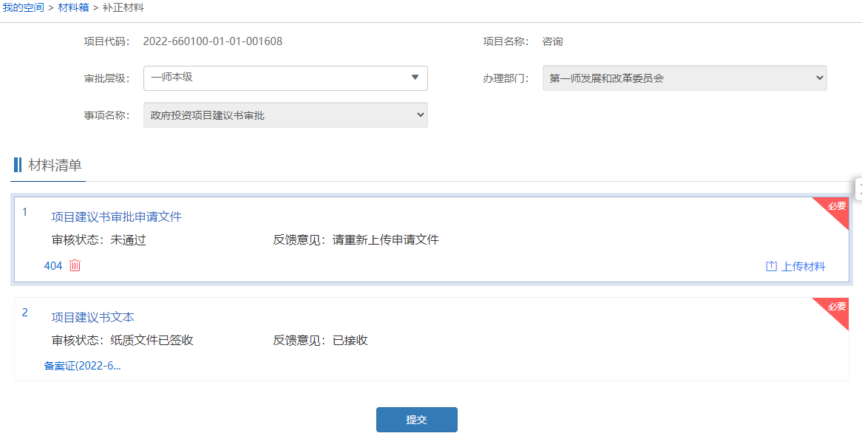Click the 上传材料 text link
Viewport: 862px width, 436px height.
pyautogui.click(x=803, y=266)
